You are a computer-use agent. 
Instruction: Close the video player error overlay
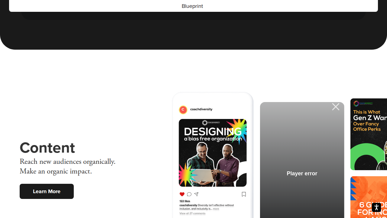click(x=336, y=107)
